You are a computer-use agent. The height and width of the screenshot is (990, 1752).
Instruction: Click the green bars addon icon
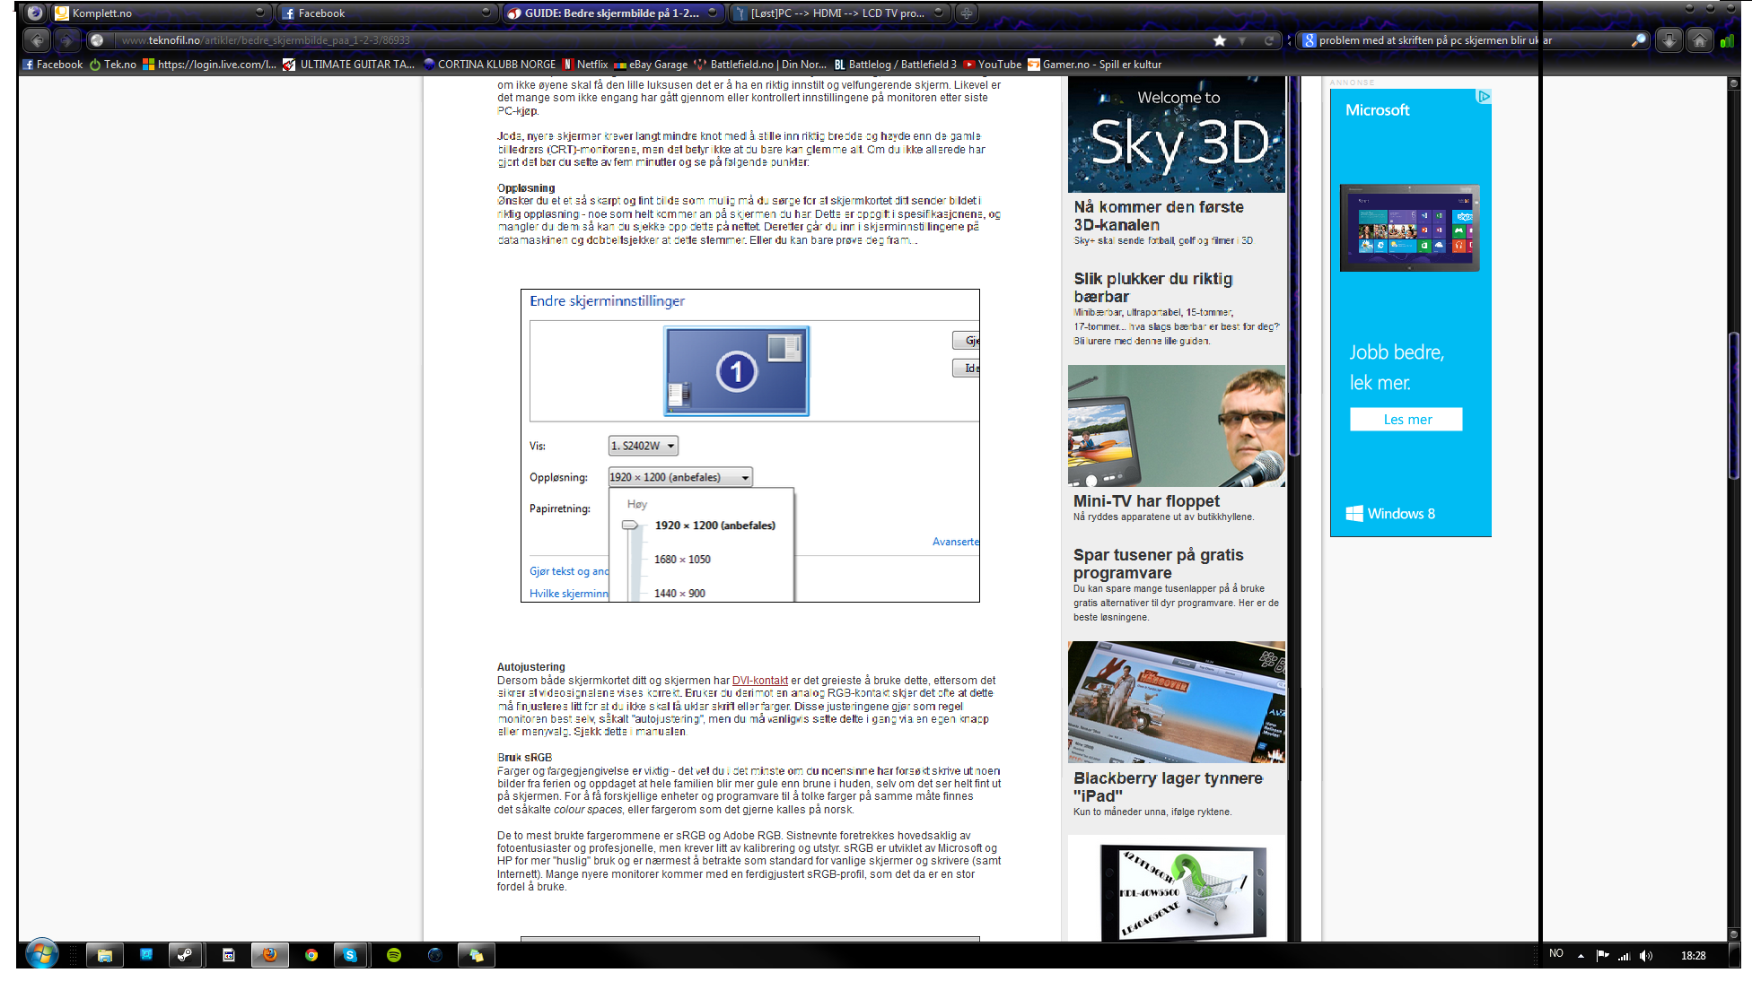coord(1727,40)
